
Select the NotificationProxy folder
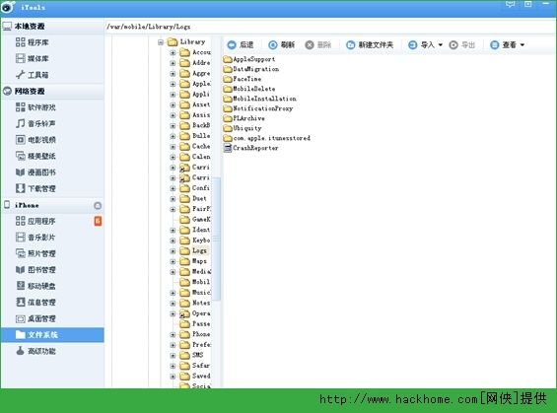click(258, 108)
